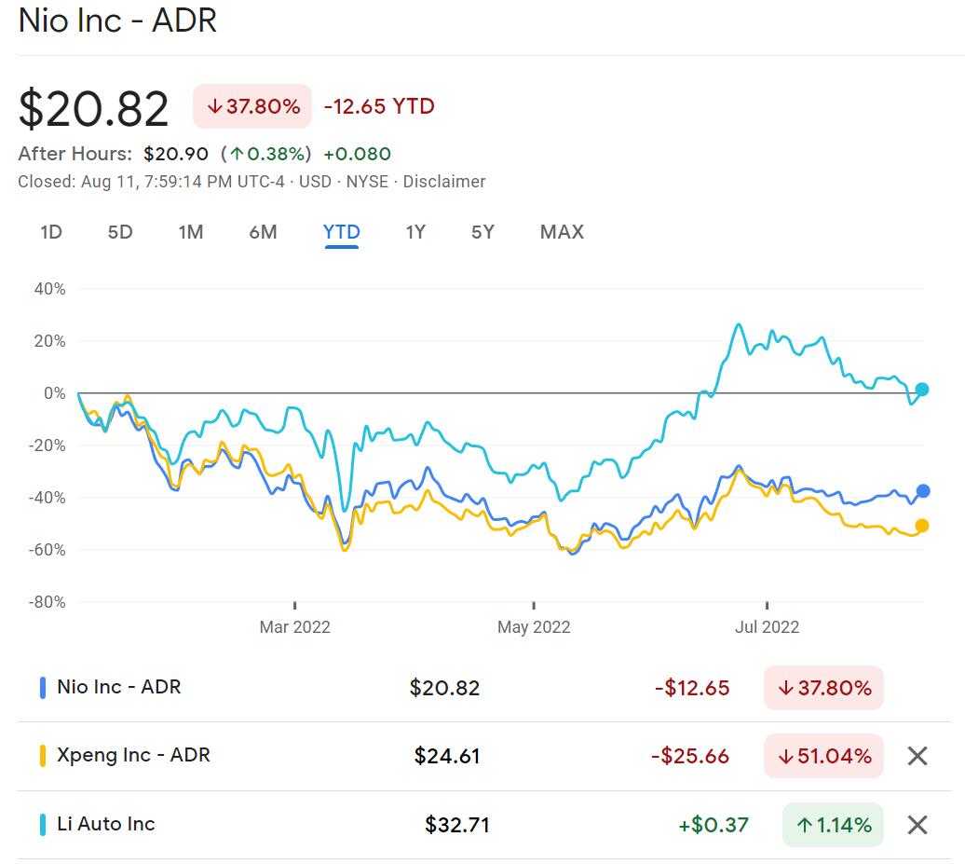965x864 pixels.
Task: Switch to the 1D chart tab
Action: (52, 232)
